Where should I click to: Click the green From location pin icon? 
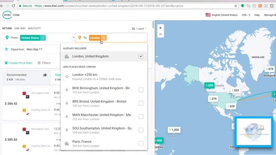click(x=7, y=37)
